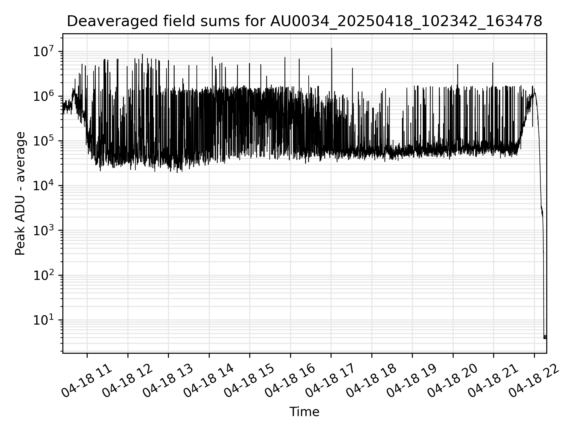The width and height of the screenshot is (576, 432).
Task: Click the x tick label '04-18 22'
Action: tap(534, 381)
